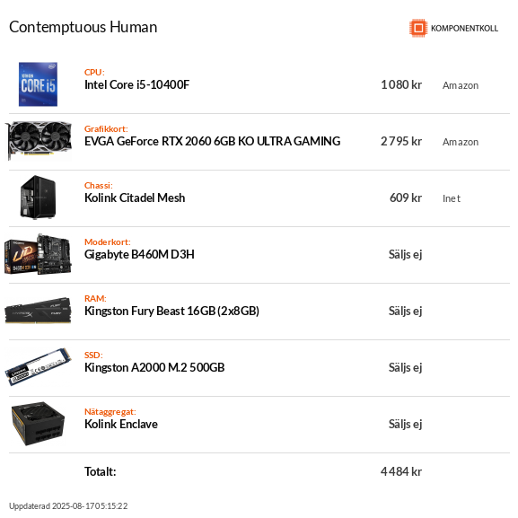518x518 pixels.
Task: Select the Kolink Citadel Mesh case image
Action: tap(38, 198)
